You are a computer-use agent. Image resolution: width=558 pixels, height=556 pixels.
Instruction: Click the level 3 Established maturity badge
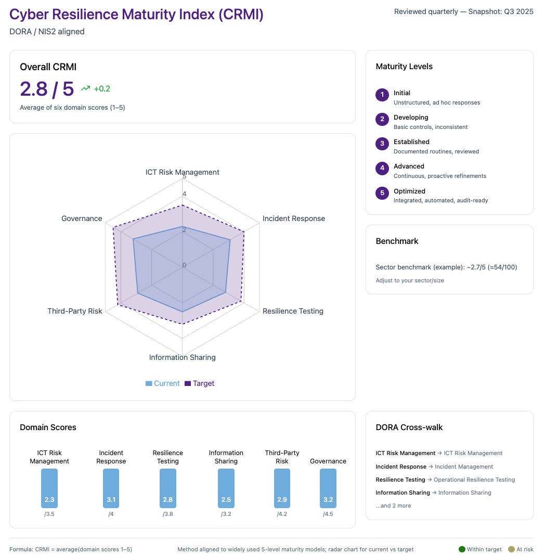pyautogui.click(x=382, y=144)
